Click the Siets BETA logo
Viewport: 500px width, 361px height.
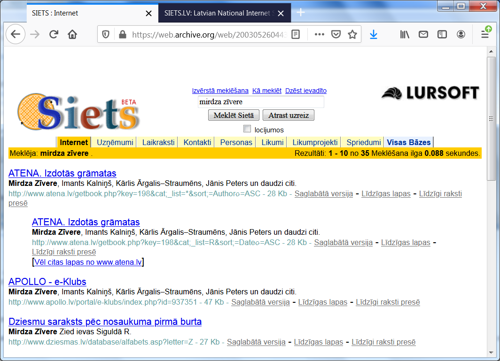(x=79, y=112)
